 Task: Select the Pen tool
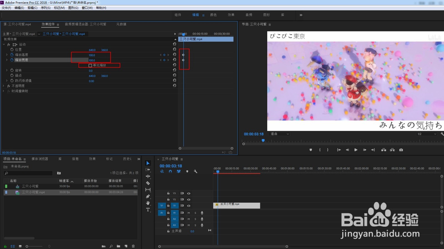coord(148,196)
